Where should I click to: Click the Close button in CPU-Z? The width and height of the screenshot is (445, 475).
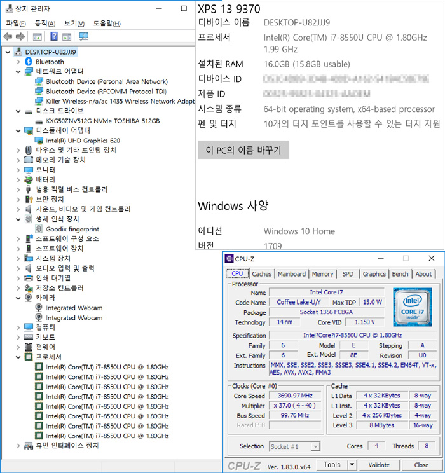[x=421, y=465]
